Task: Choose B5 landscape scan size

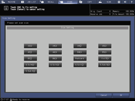Action: click(x=105, y=52)
